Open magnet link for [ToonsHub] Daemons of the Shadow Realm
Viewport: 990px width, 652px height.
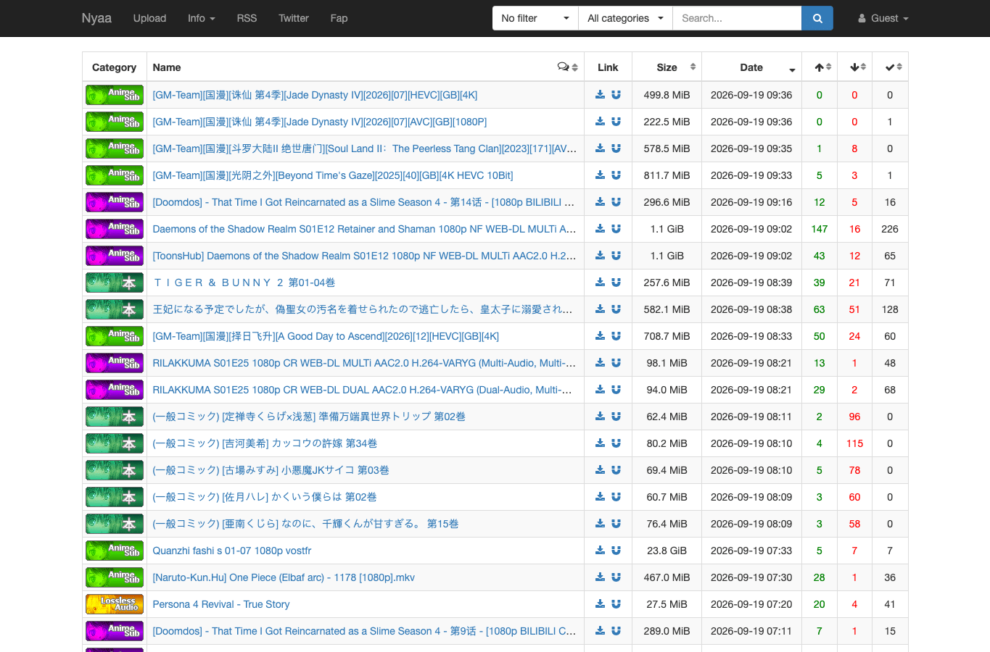click(x=616, y=255)
